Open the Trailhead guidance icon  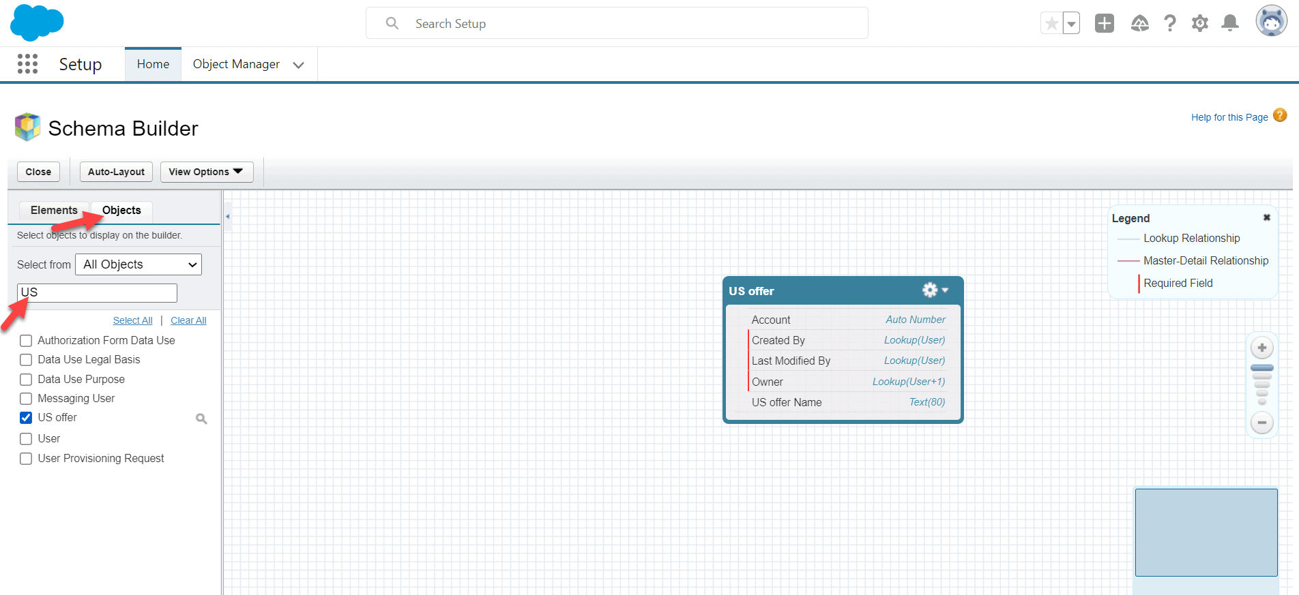click(x=1139, y=23)
